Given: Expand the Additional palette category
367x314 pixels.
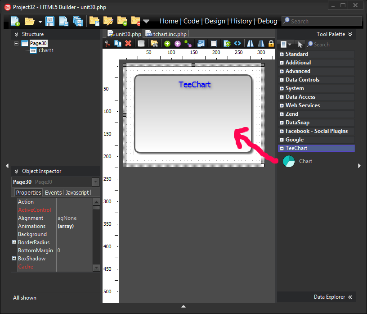Looking at the screenshot, I should click(282, 63).
